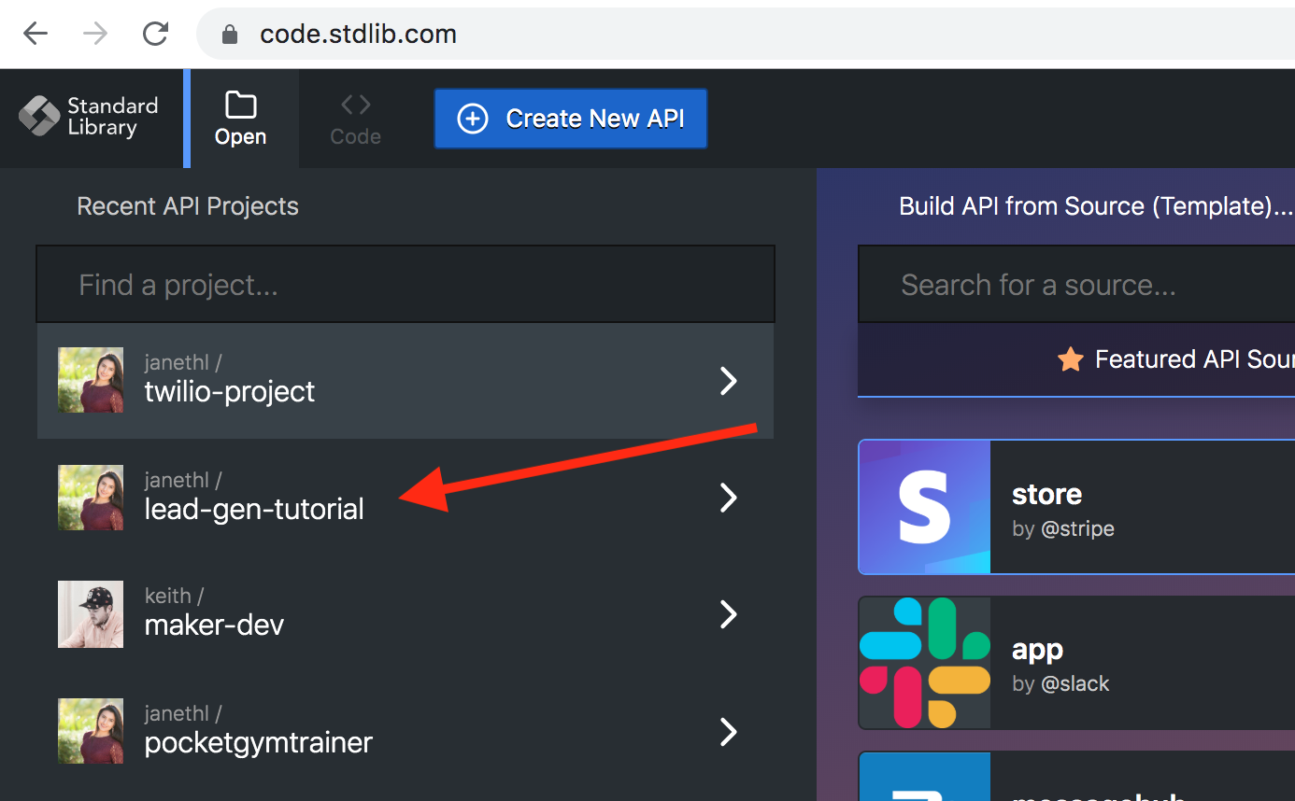Click the browser back arrow
This screenshot has width=1295, height=801.
click(36, 35)
